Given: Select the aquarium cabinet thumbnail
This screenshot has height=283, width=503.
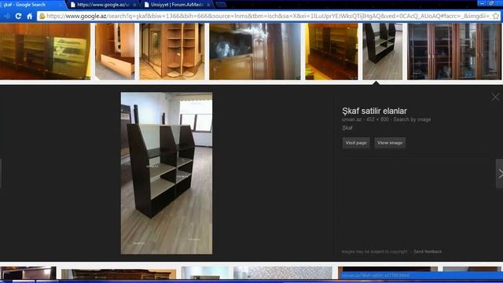Looking at the screenshot, I should point(255,51).
